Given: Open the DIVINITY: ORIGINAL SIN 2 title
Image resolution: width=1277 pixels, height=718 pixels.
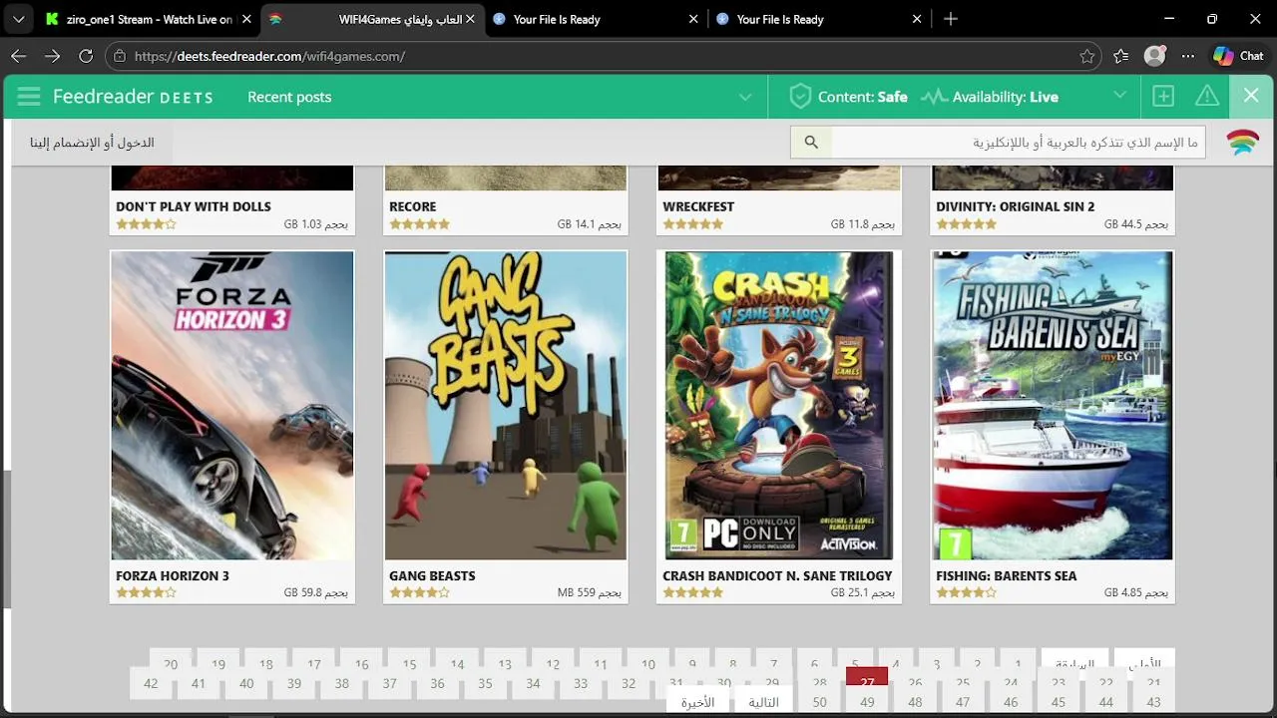Looking at the screenshot, I should 1015,206.
